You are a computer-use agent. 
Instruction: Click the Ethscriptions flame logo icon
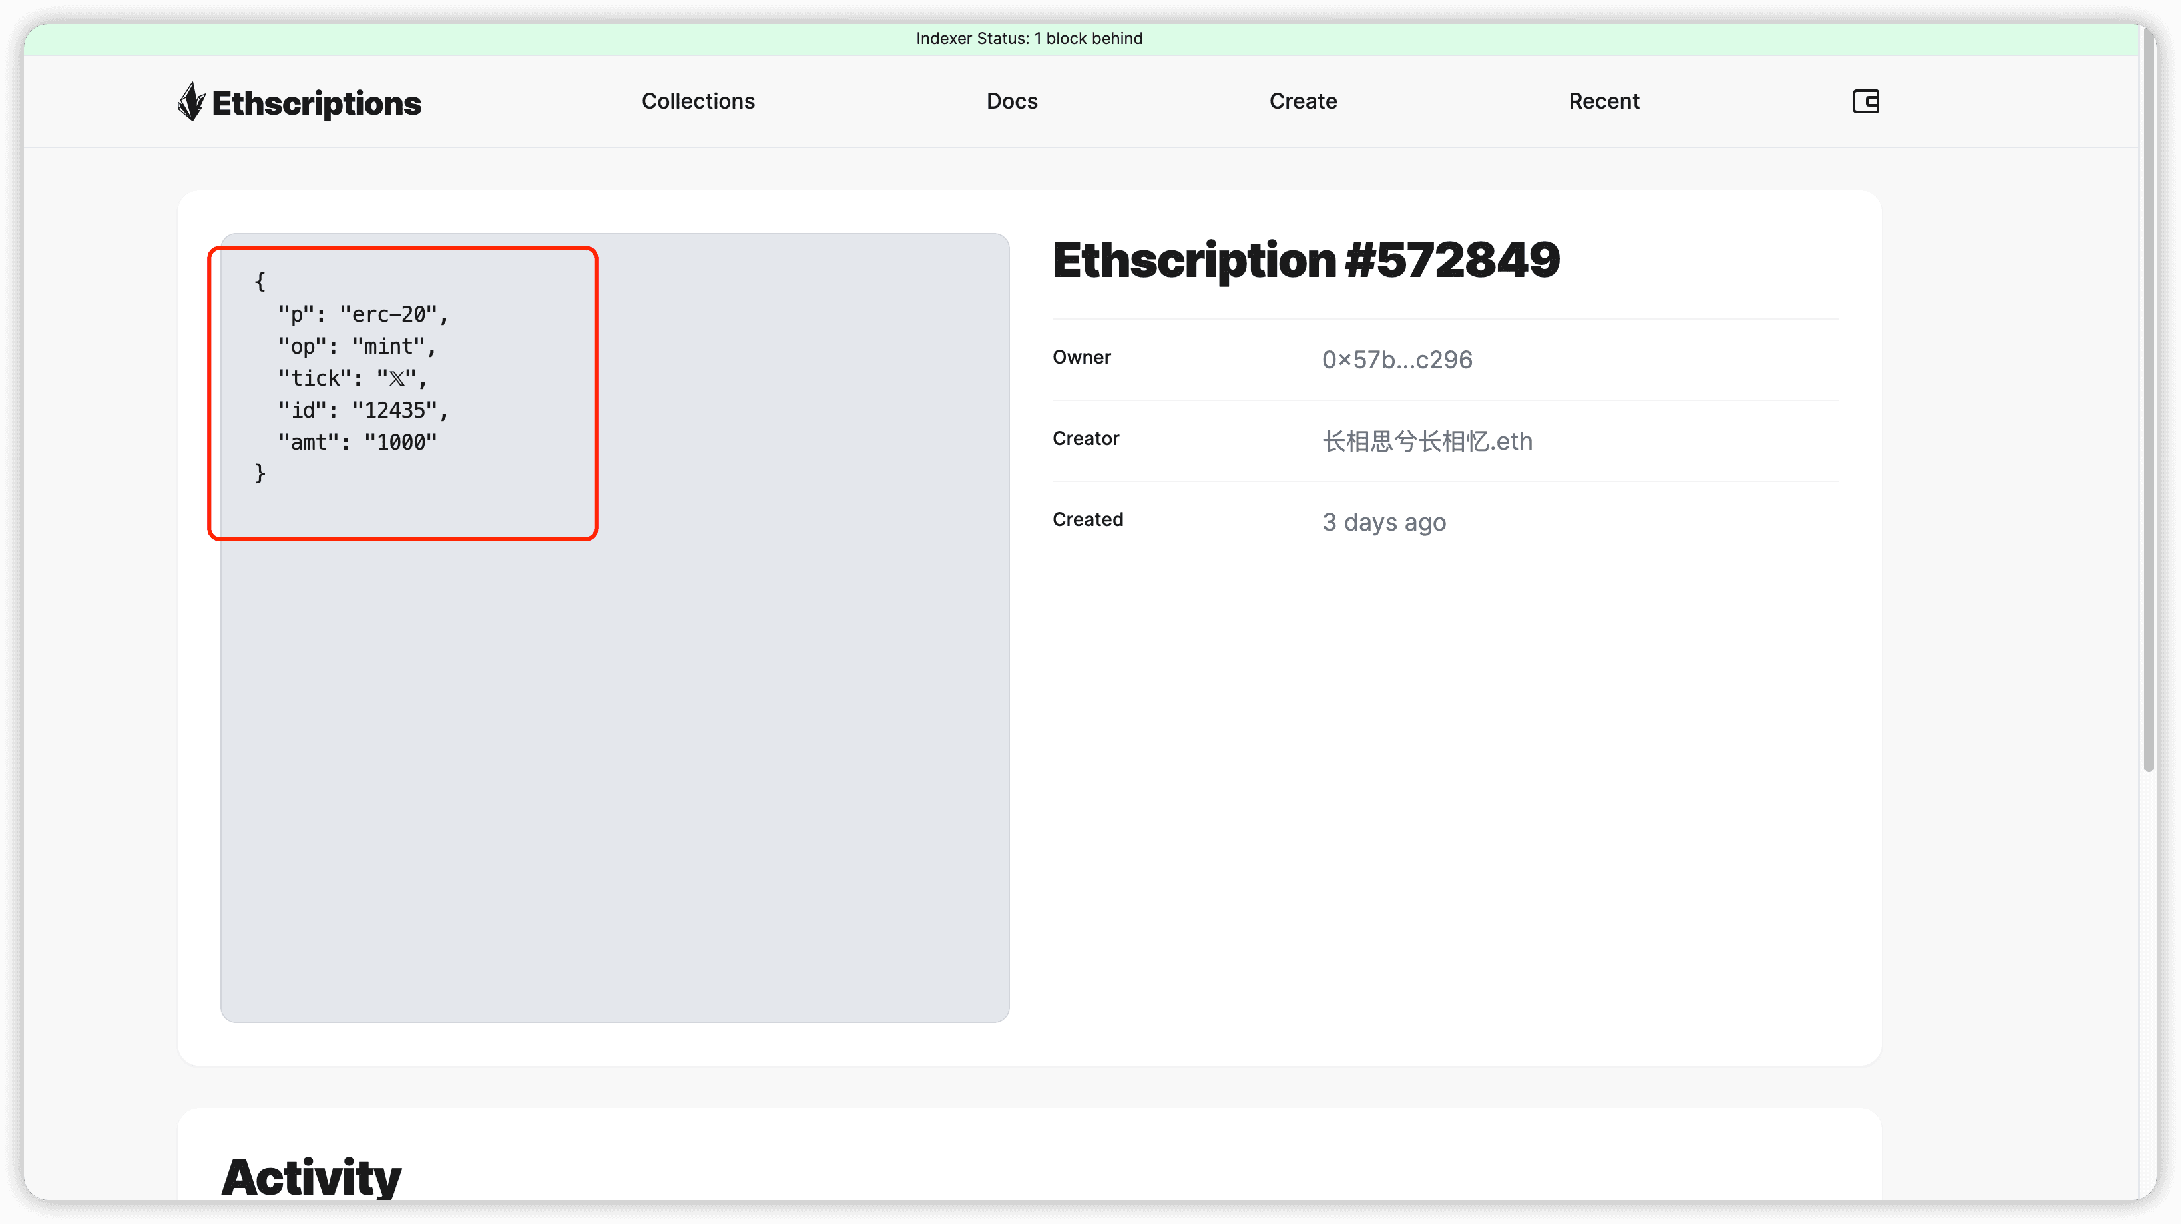point(191,102)
